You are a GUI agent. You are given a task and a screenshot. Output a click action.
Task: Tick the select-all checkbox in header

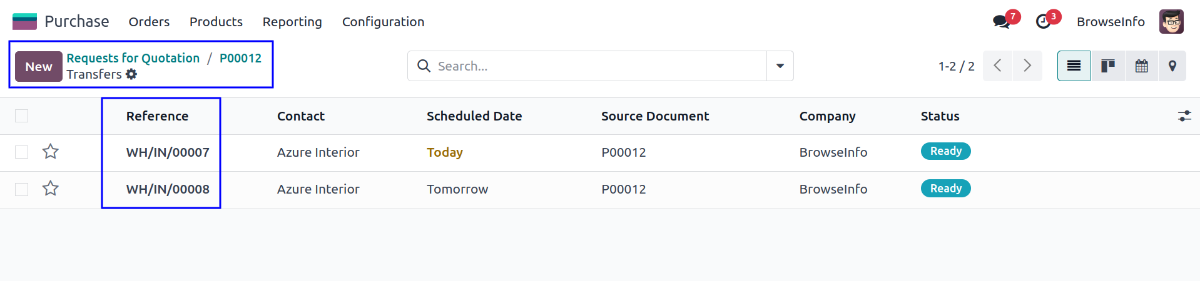pyautogui.click(x=22, y=116)
